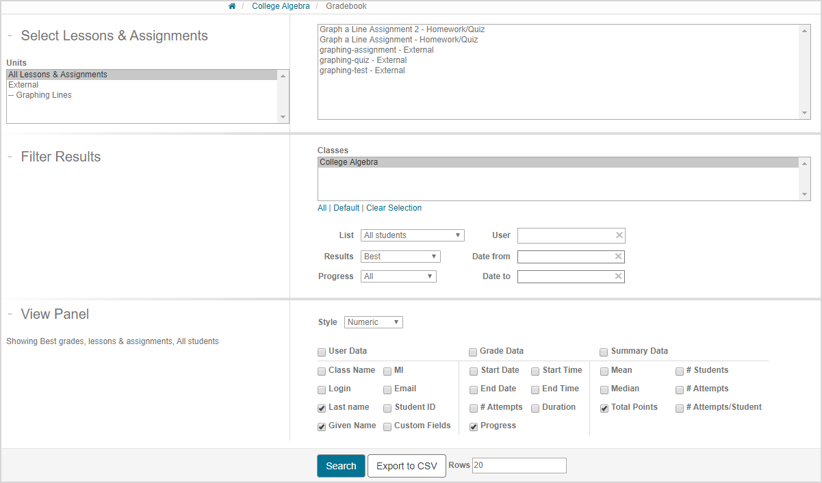822x483 pixels.
Task: Collapse the Filter Results section
Action: (x=10, y=157)
